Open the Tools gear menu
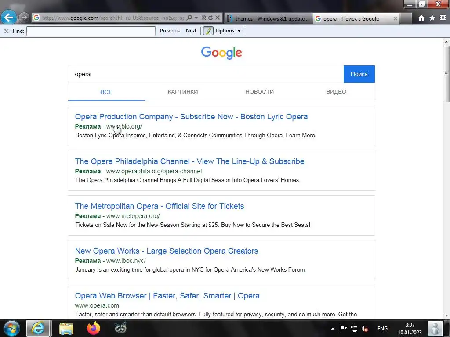 click(443, 18)
